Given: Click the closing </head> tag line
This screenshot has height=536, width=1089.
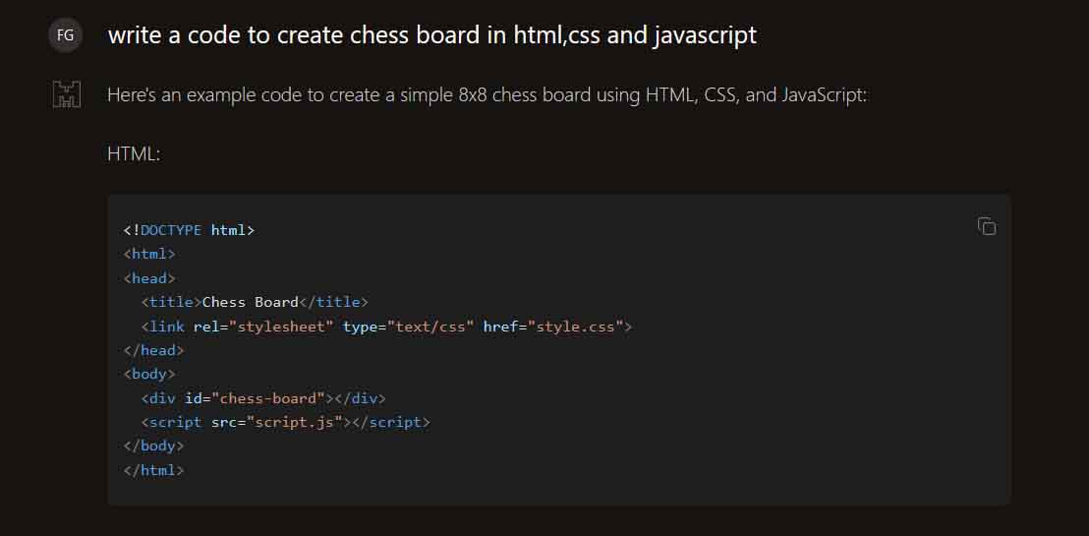Looking at the screenshot, I should (153, 350).
